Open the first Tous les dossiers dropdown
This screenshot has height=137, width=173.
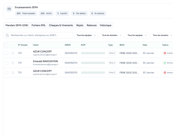(x=112, y=35)
